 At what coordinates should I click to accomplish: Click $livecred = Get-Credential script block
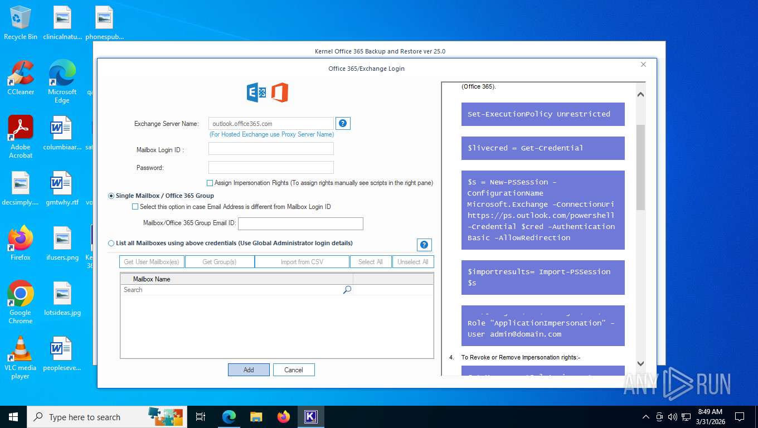click(543, 148)
